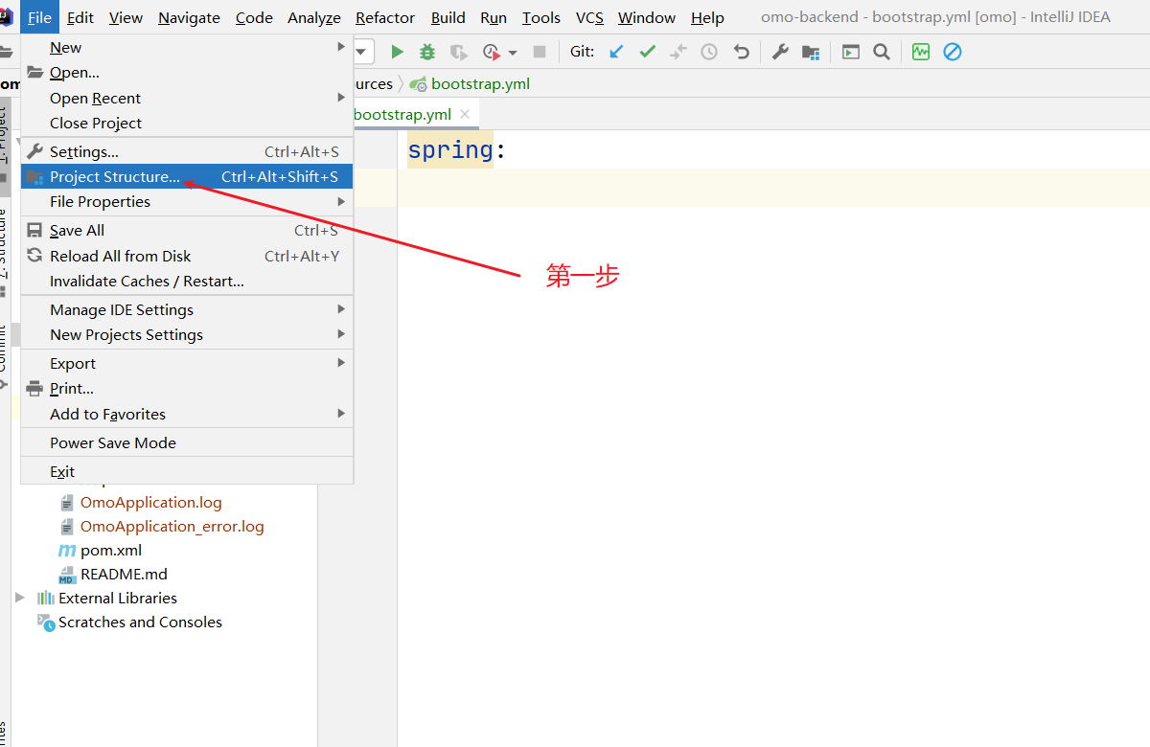This screenshot has height=747, width=1150.
Task: Choose Save All menu entry
Action: 187,230
